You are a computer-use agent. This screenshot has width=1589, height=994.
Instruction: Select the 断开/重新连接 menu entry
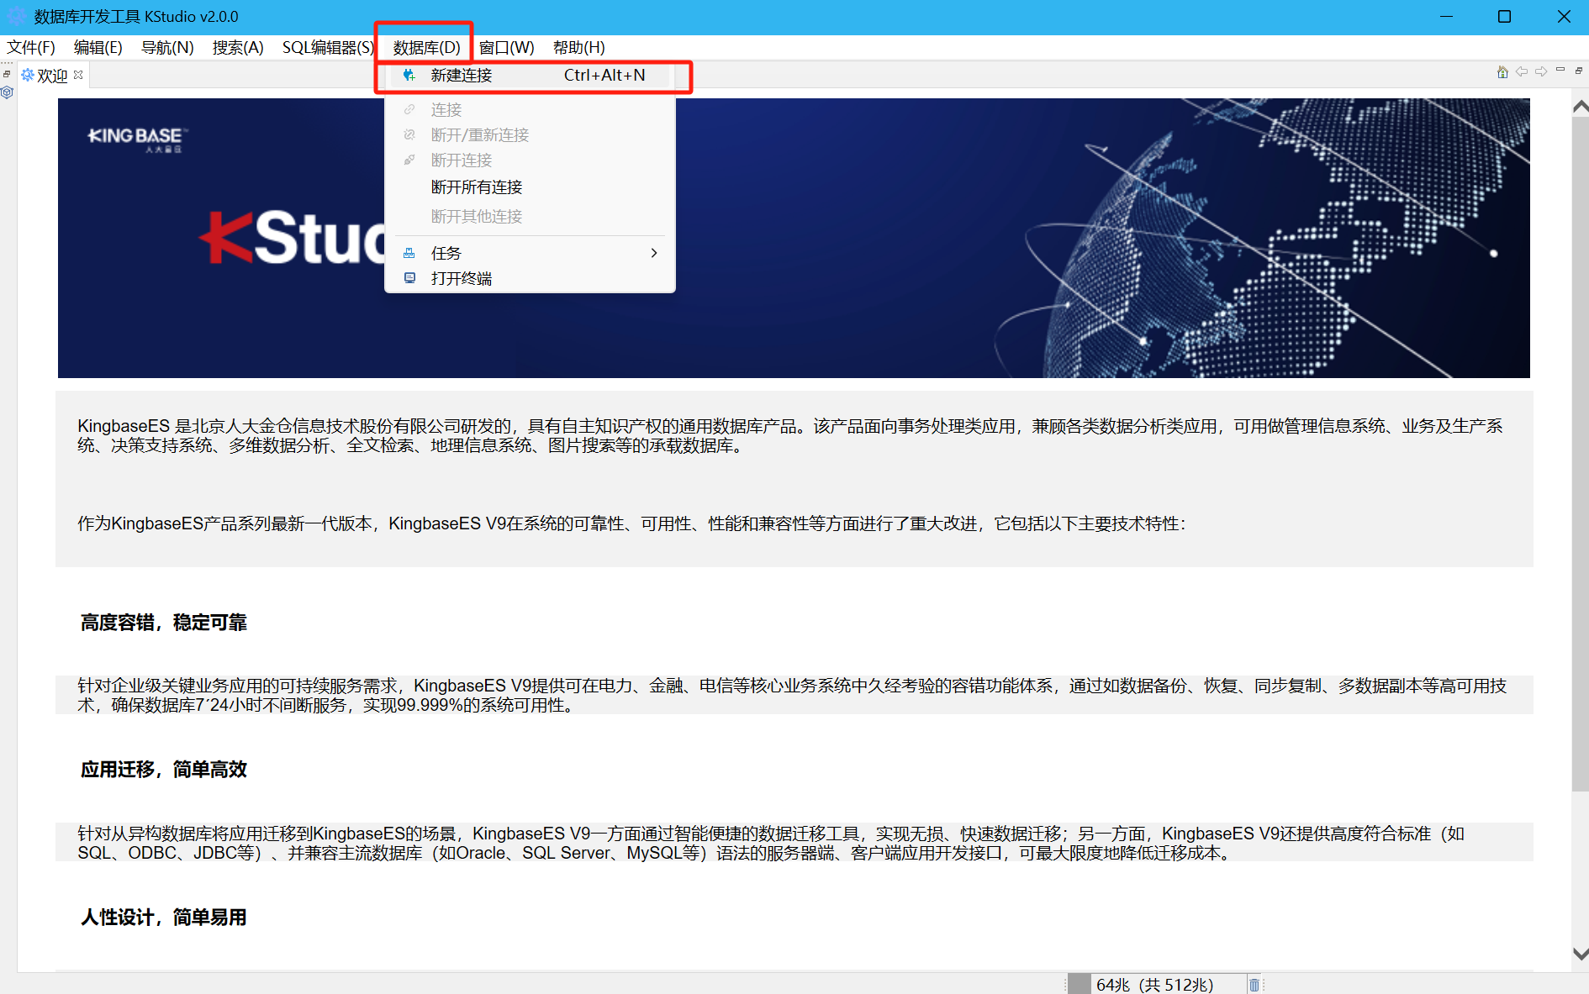pos(530,135)
